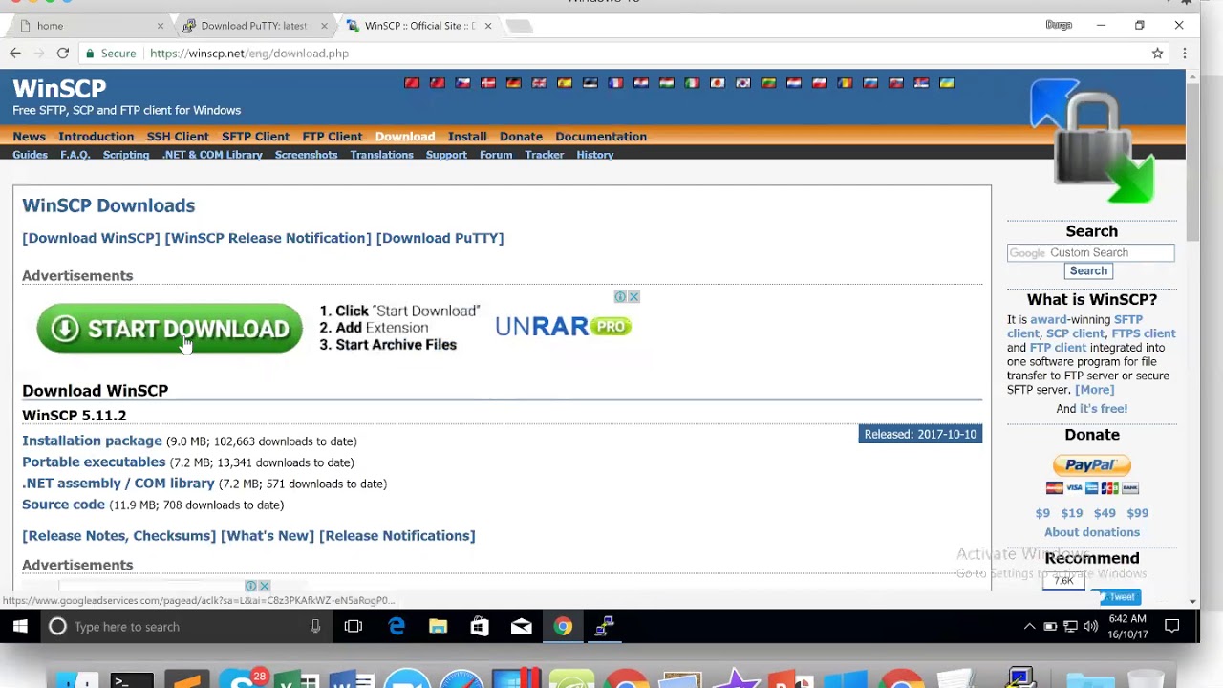Select the Hungarian flag language icon
This screenshot has width=1223, height=688.
pos(666,83)
